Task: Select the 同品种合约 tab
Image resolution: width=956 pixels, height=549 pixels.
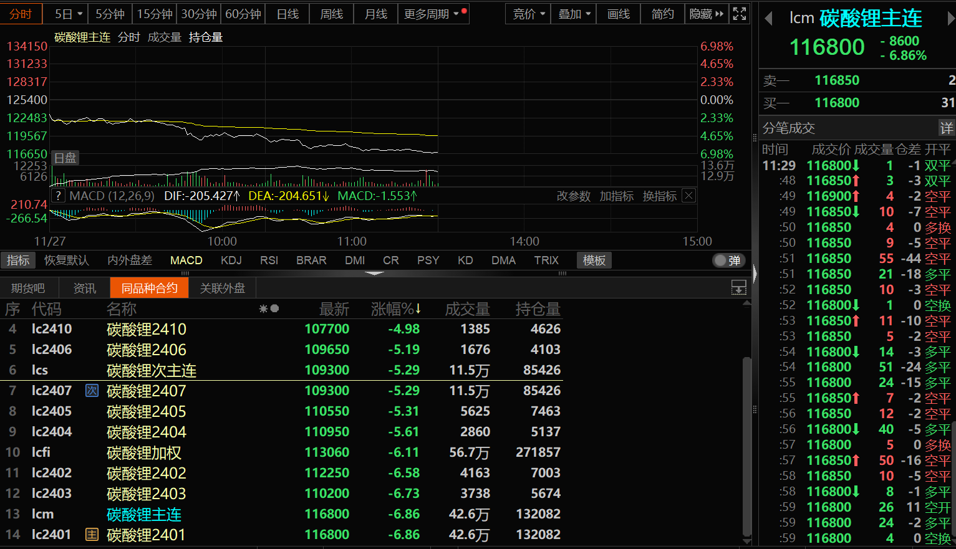Action: click(150, 288)
